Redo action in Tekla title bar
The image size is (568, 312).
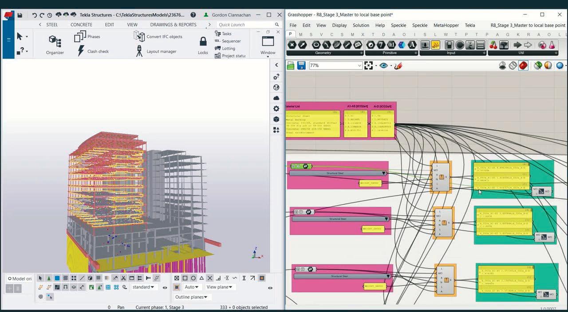click(x=42, y=15)
